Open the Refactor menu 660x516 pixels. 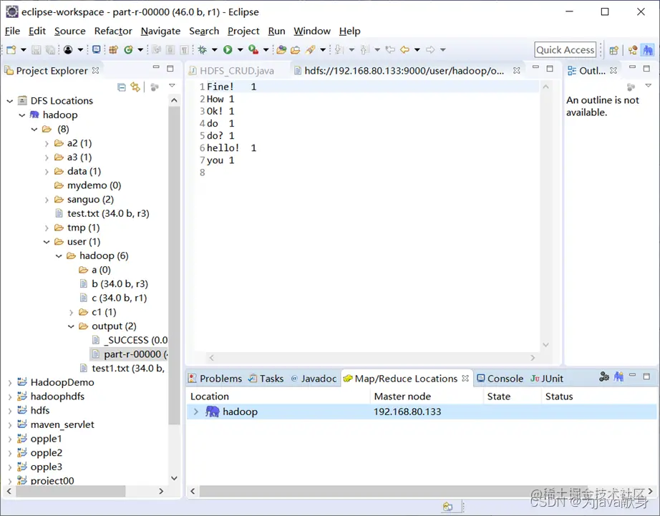click(x=113, y=31)
